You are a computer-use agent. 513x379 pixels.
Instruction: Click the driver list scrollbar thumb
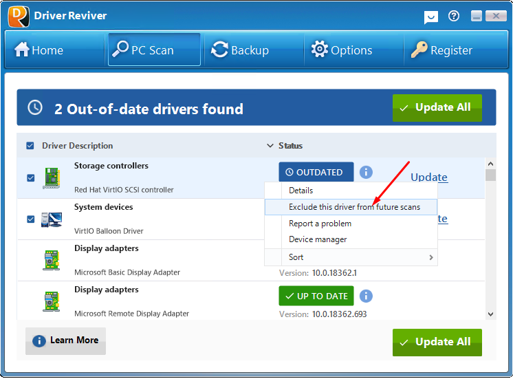pyautogui.click(x=490, y=175)
